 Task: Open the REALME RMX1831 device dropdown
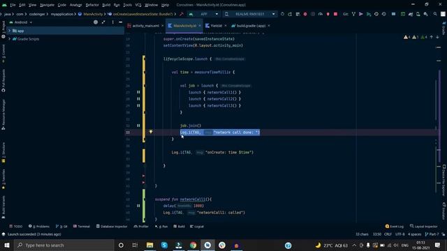pos(250,14)
